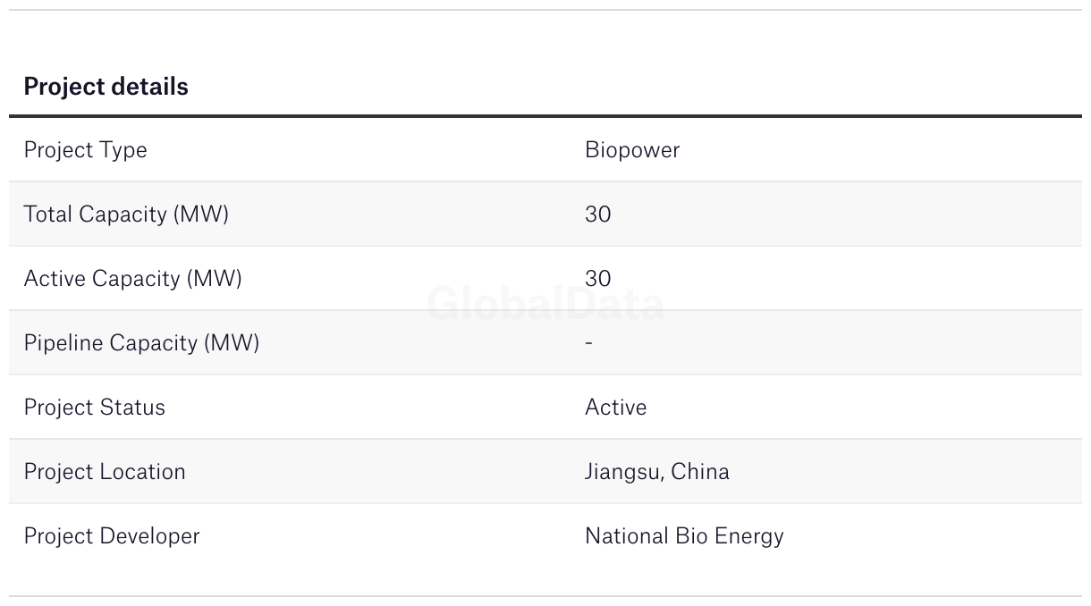Click the Total Capacity value 30
The image size is (1091, 606).
tap(598, 215)
